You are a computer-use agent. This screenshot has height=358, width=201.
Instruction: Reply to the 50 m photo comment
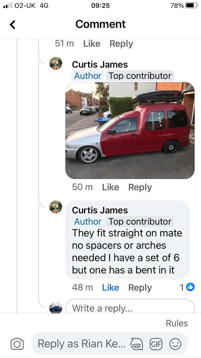coord(140,187)
